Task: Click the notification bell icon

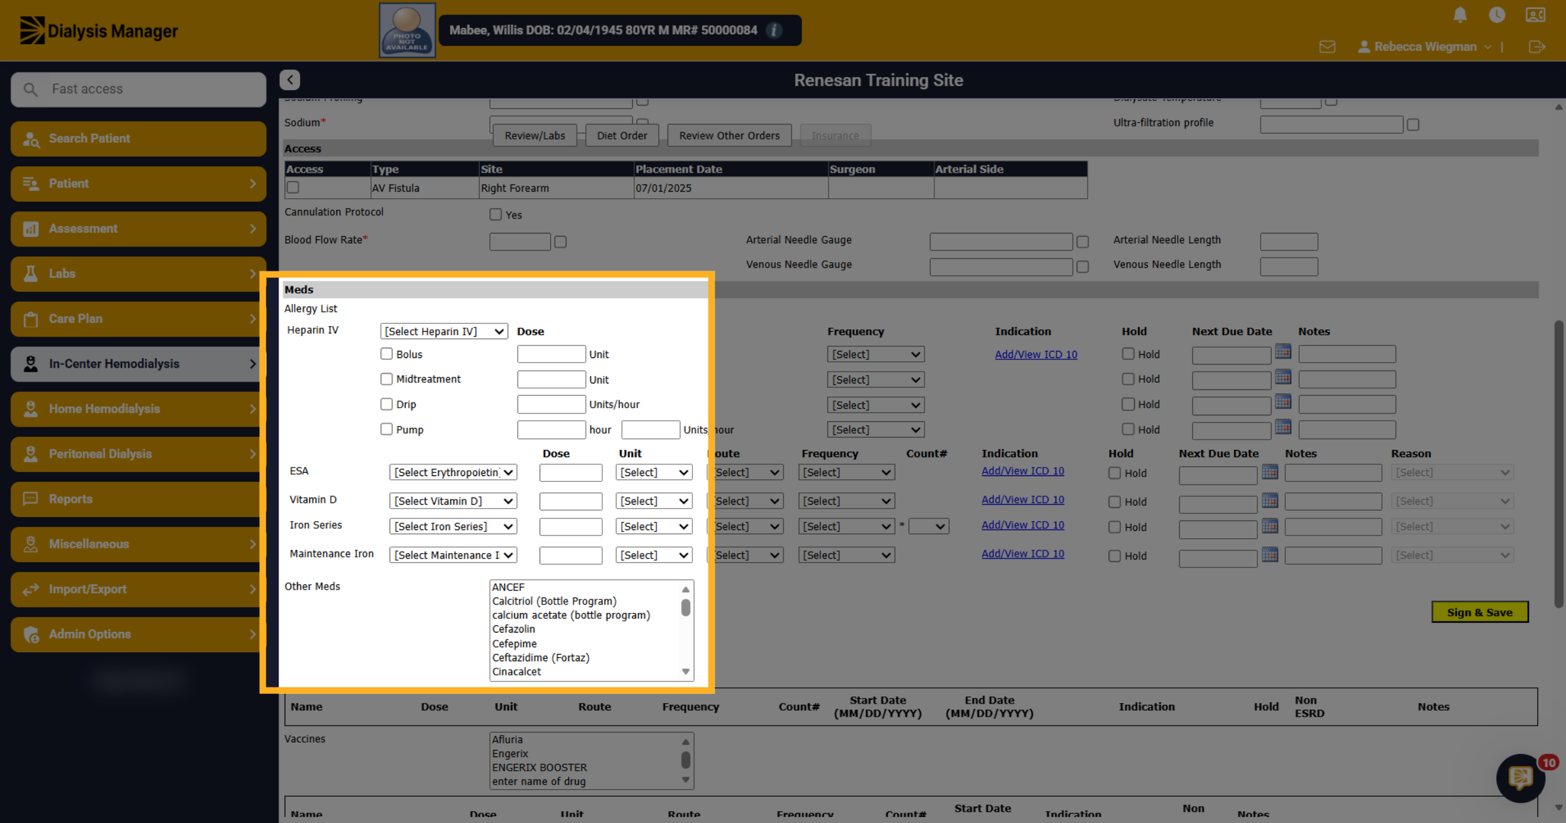Action: [x=1460, y=15]
